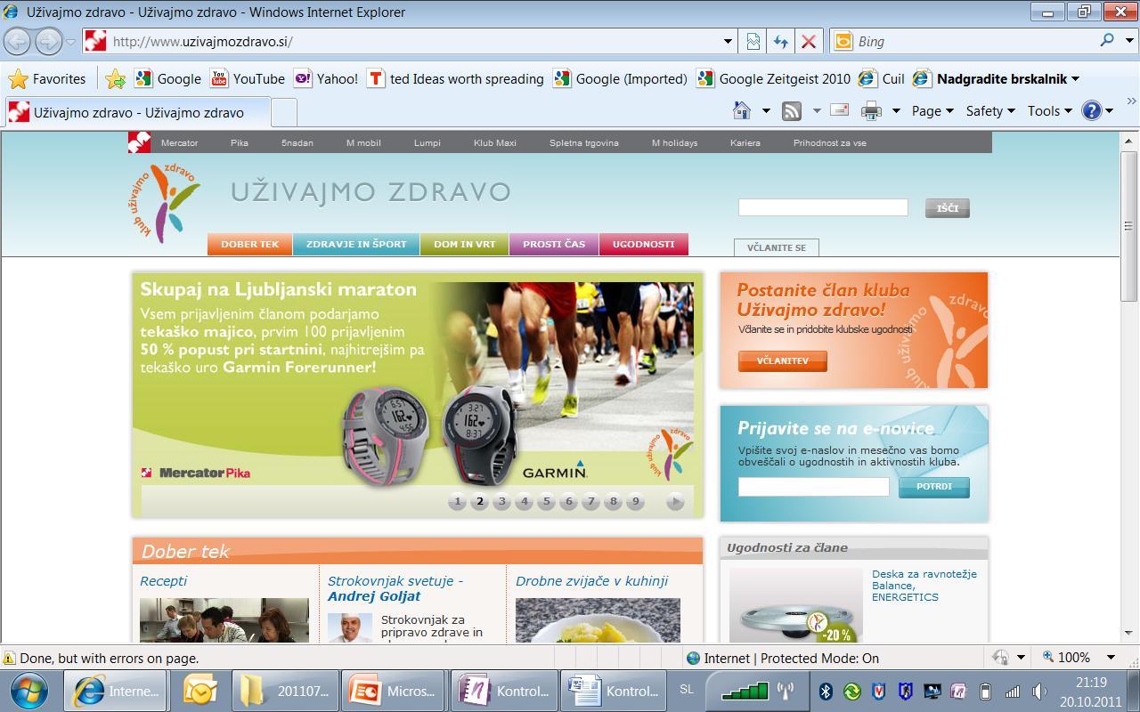Go forward with the browser Forward arrow

[48, 41]
